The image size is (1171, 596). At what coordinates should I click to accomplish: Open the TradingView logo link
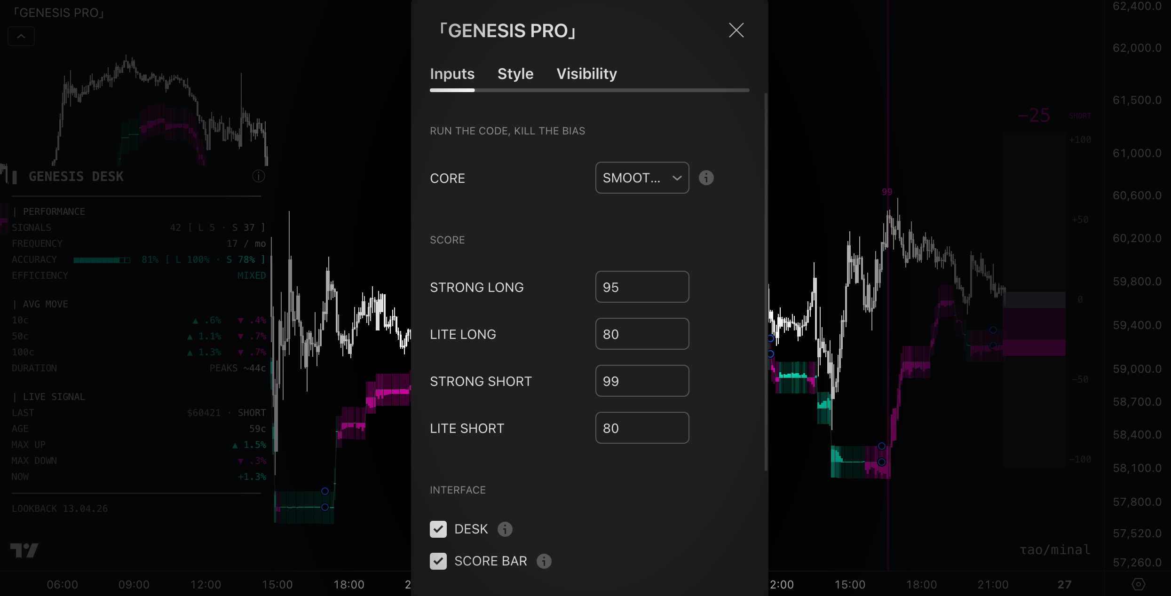tap(24, 550)
